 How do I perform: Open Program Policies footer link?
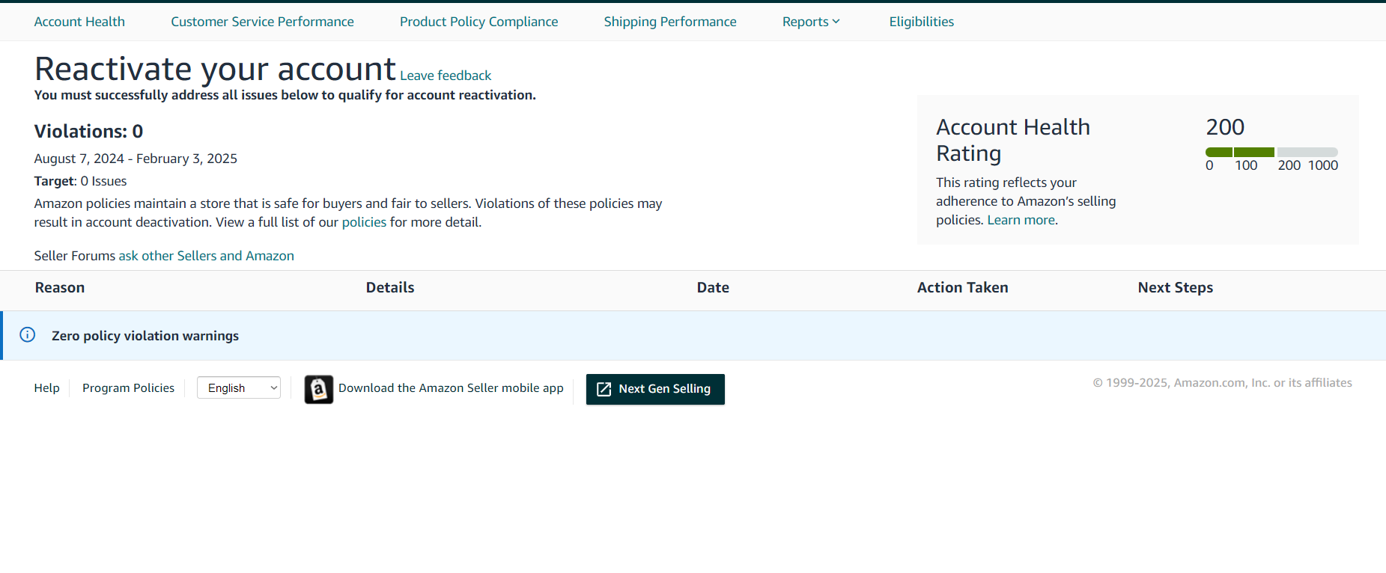[x=128, y=387]
